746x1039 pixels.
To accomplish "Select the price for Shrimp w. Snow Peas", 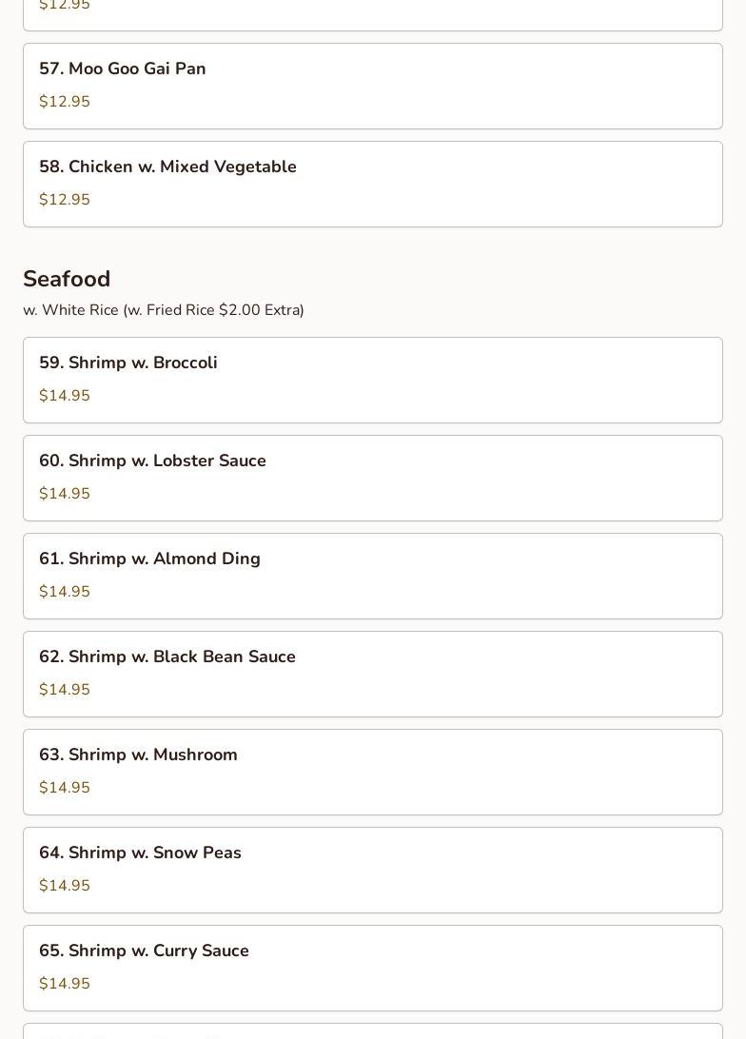I will tap(65, 886).
